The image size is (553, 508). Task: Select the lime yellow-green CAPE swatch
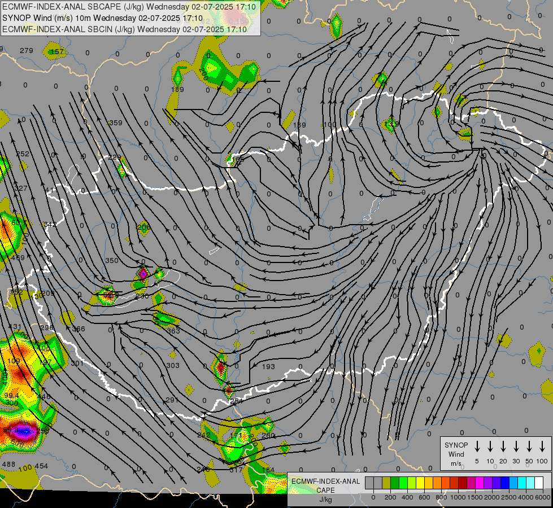tap(412, 483)
